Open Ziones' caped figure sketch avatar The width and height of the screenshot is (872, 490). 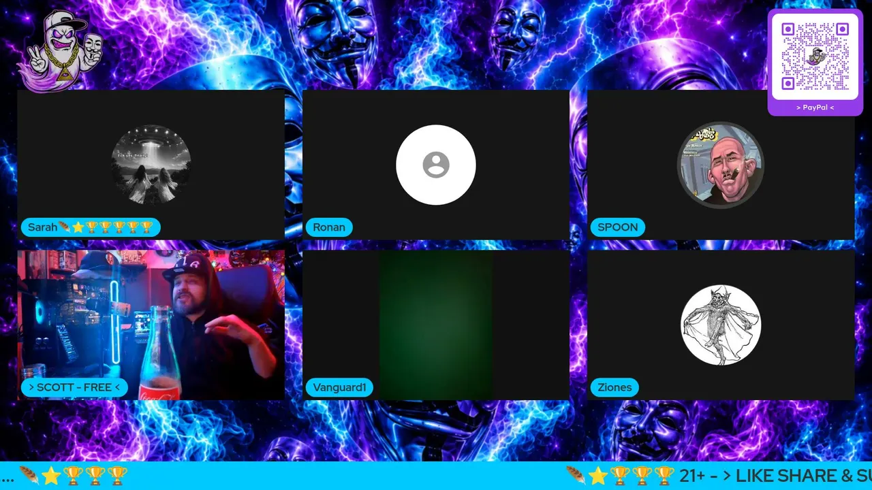click(x=721, y=325)
